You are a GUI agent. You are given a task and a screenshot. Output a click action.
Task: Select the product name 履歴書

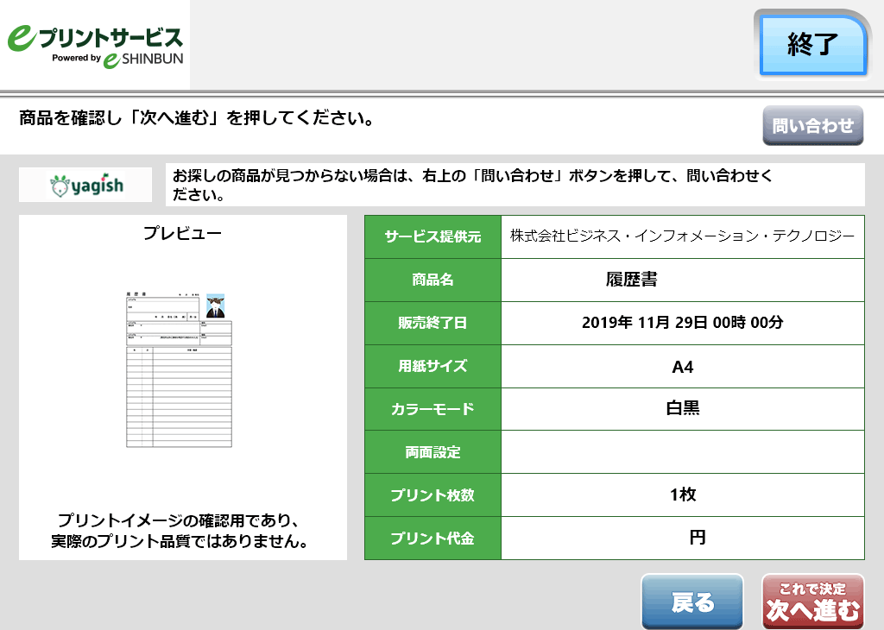631,279
